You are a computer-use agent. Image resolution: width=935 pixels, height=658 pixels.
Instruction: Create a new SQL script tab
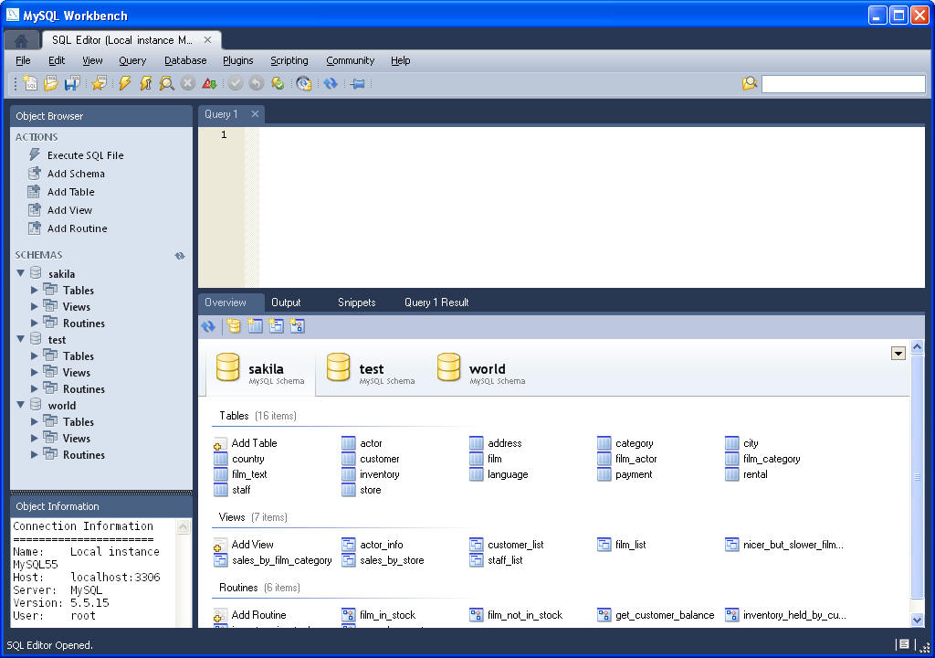[30, 83]
